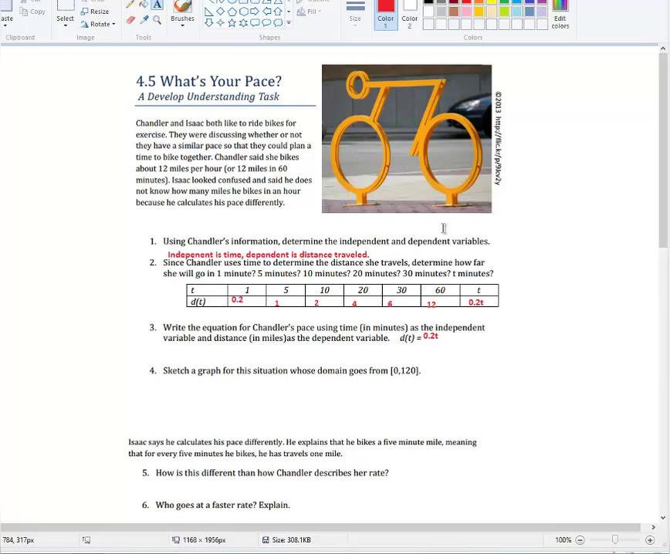
Task: Pick the gold color swatch
Action: point(479,12)
